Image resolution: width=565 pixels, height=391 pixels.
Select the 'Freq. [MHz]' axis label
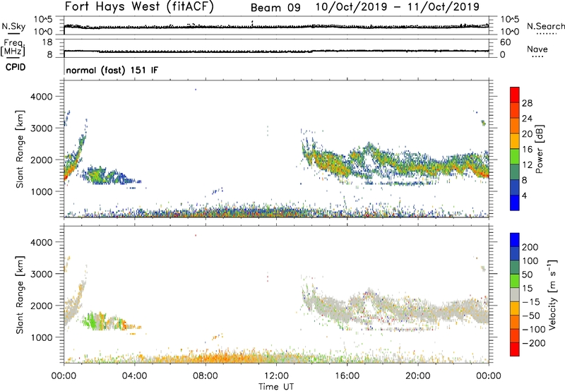point(13,47)
